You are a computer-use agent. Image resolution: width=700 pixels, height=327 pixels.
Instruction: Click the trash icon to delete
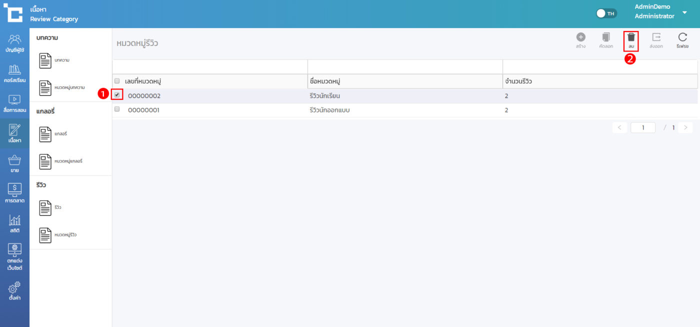point(631,38)
